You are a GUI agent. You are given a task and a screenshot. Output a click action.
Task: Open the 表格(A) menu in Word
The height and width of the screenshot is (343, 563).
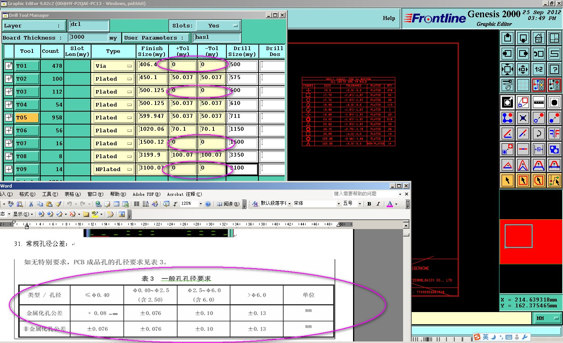coord(72,194)
